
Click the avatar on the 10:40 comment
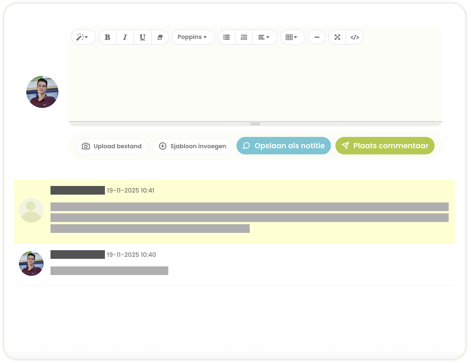(x=31, y=263)
